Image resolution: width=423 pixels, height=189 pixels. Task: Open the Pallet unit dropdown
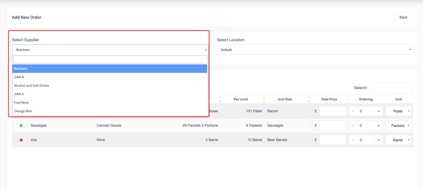pyautogui.click(x=398, y=111)
